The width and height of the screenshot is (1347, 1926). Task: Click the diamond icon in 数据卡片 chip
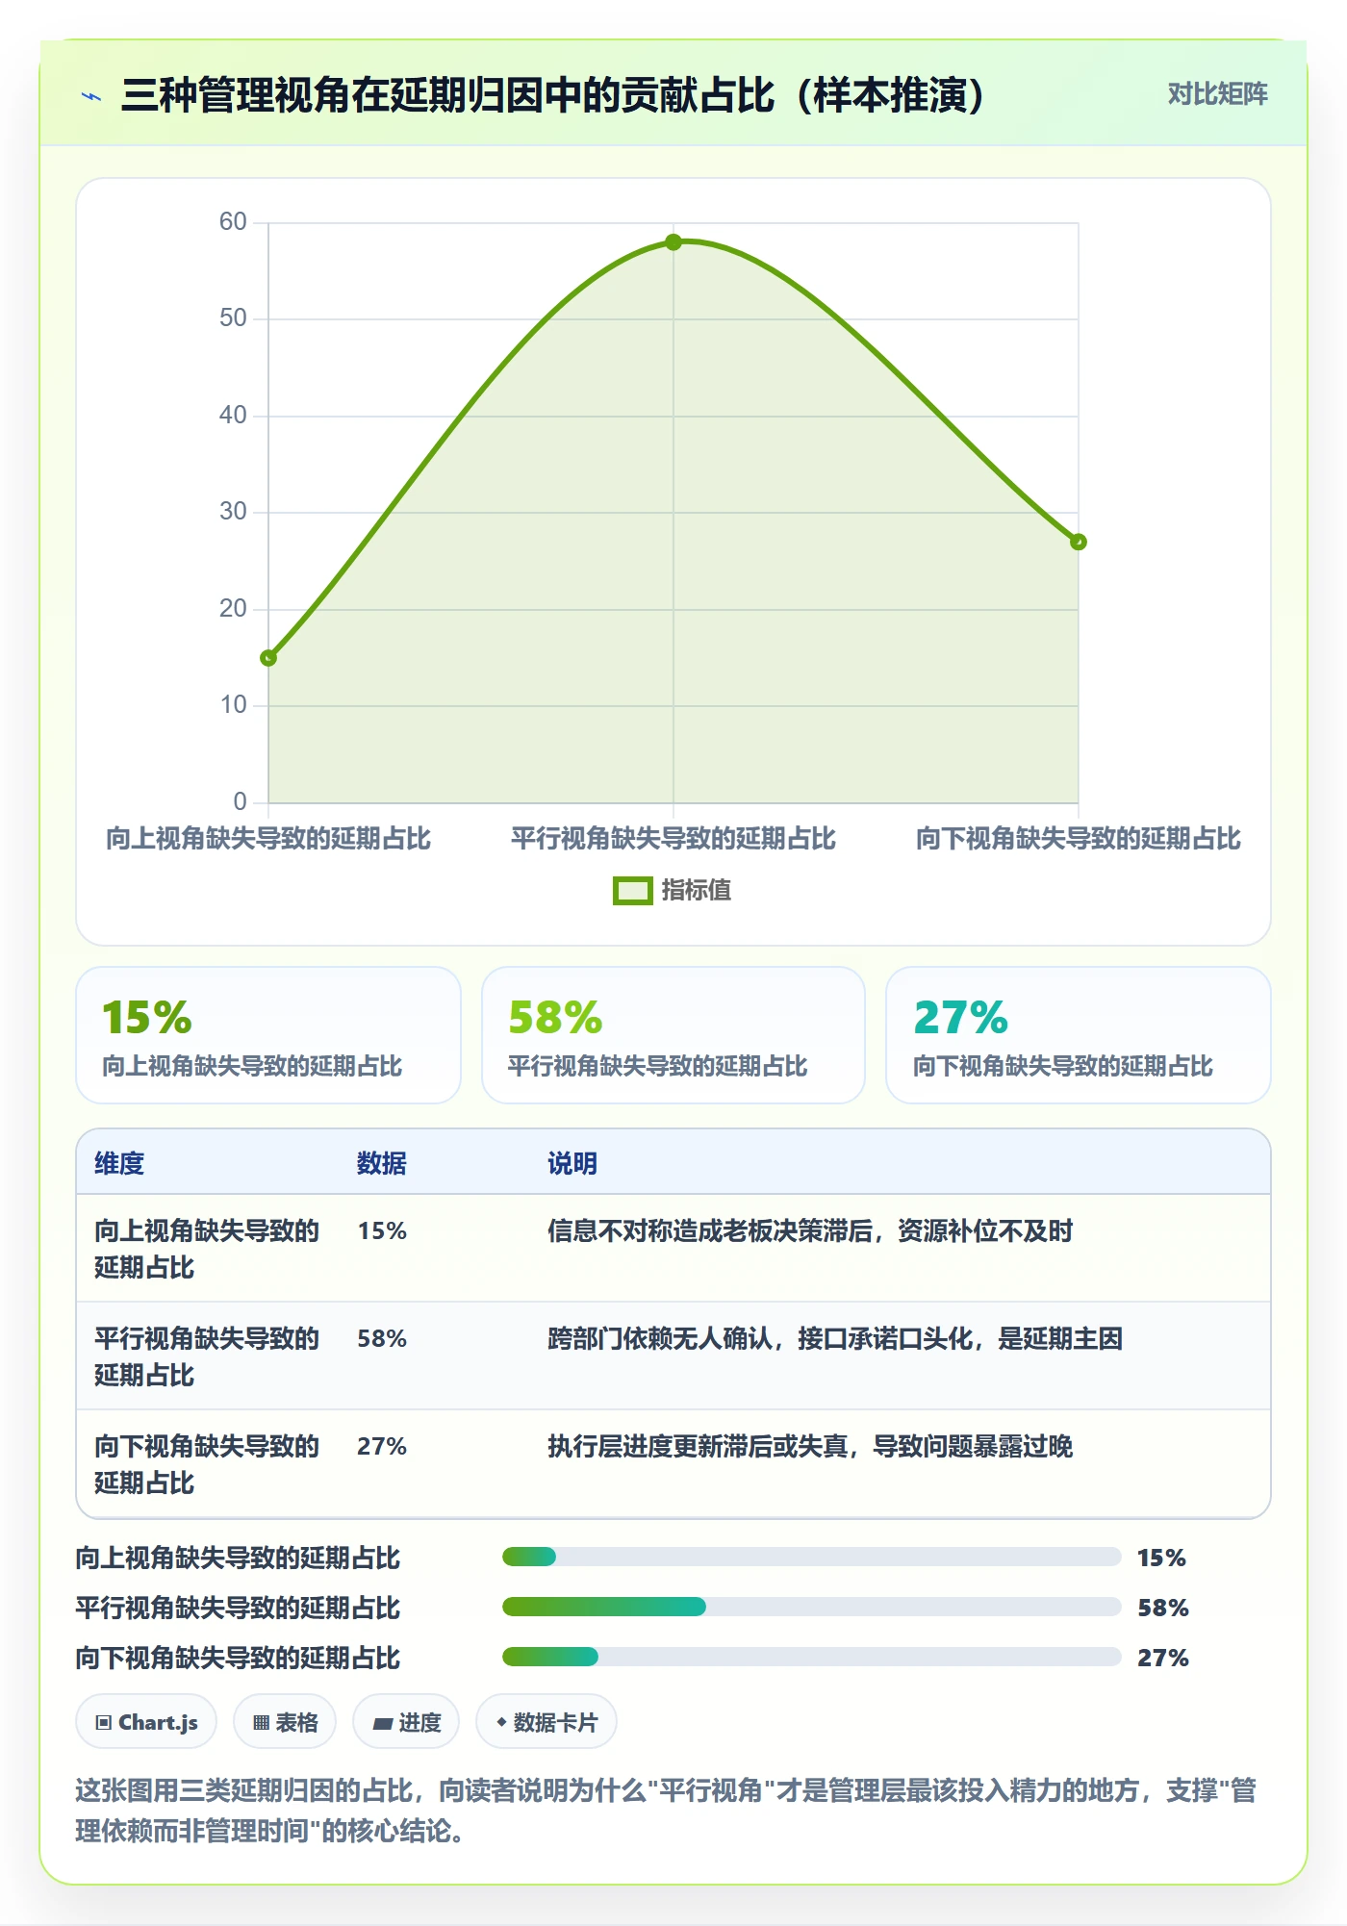click(x=501, y=1722)
